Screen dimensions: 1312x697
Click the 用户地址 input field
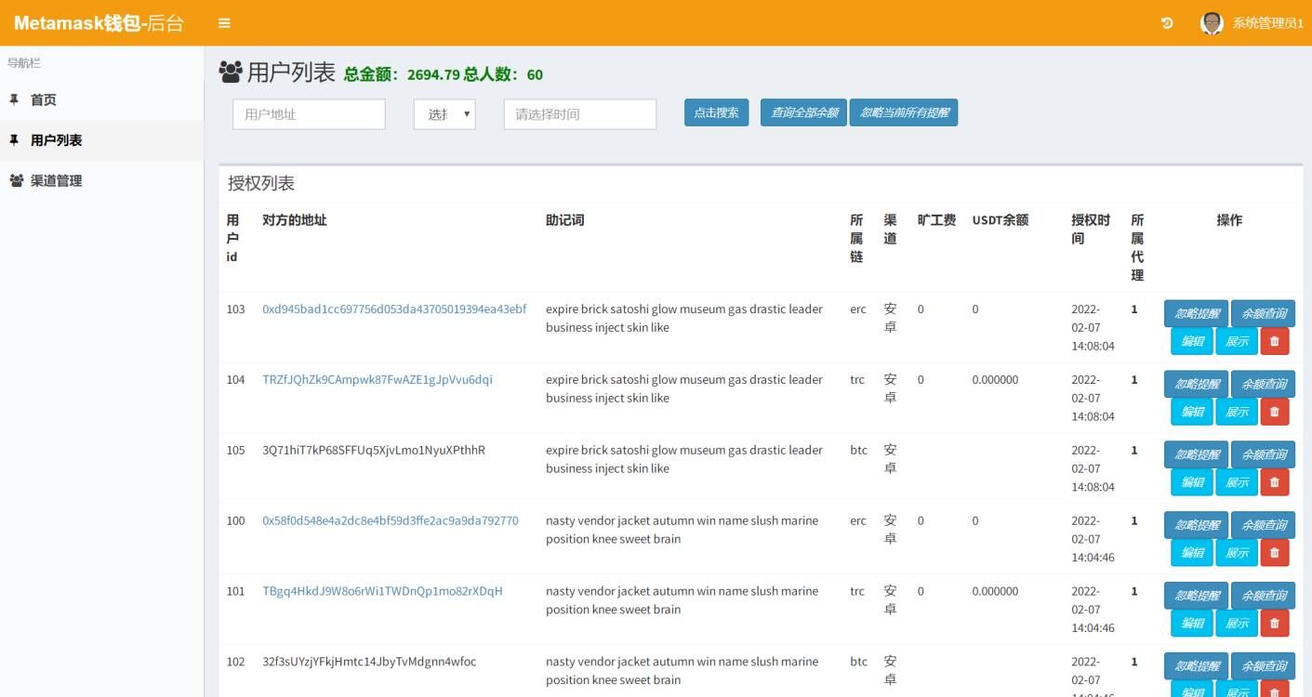309,113
